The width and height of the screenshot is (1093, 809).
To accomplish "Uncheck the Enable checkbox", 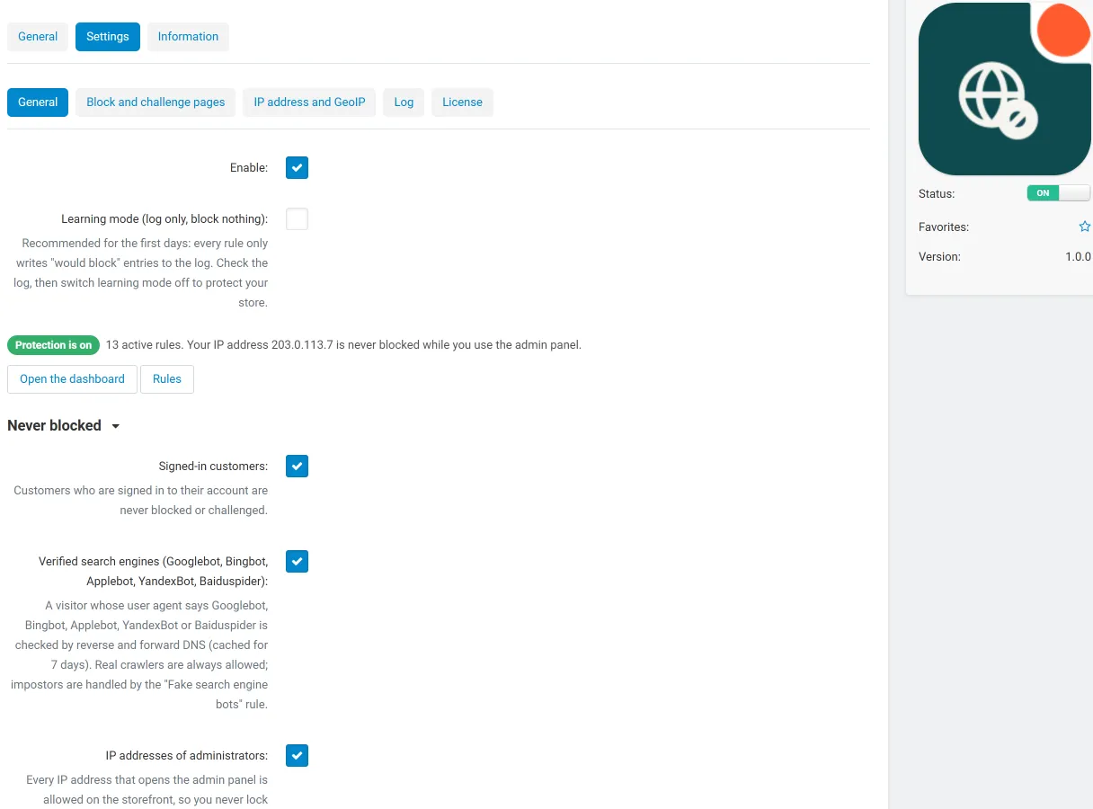I will (x=297, y=168).
